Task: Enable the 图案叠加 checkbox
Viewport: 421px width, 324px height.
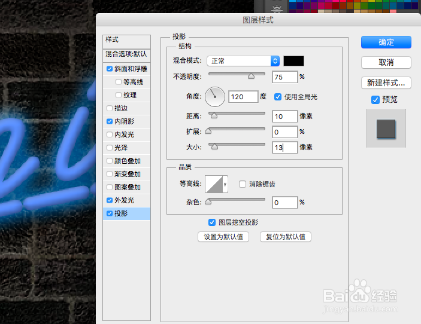Action: 109,187
